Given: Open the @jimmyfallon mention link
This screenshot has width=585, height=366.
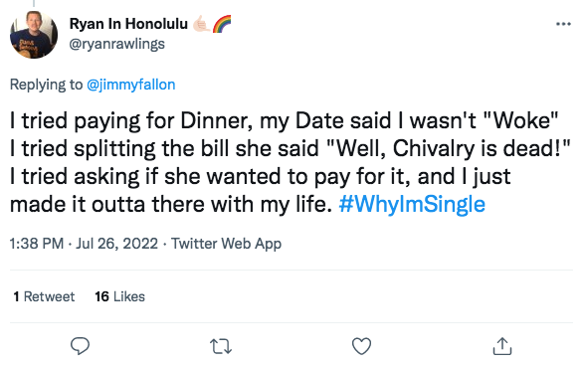Looking at the screenshot, I should (131, 85).
